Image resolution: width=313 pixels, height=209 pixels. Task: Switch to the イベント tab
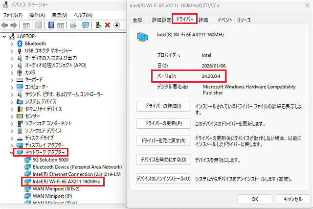point(225,20)
